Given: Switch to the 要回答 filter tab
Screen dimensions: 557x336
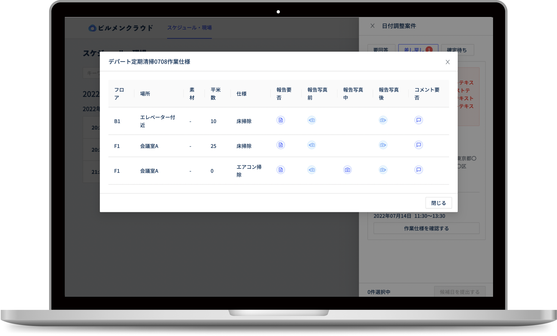Looking at the screenshot, I should pyautogui.click(x=381, y=50).
